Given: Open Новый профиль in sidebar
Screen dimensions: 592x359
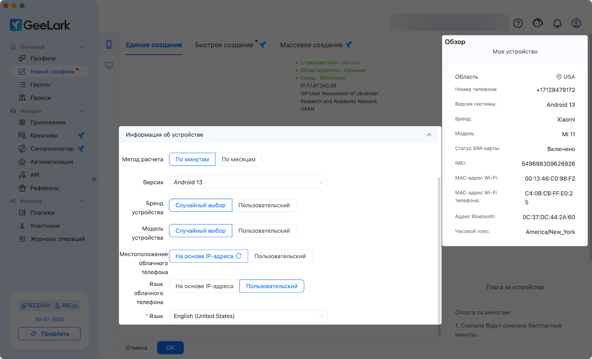Looking at the screenshot, I should click(49, 71).
